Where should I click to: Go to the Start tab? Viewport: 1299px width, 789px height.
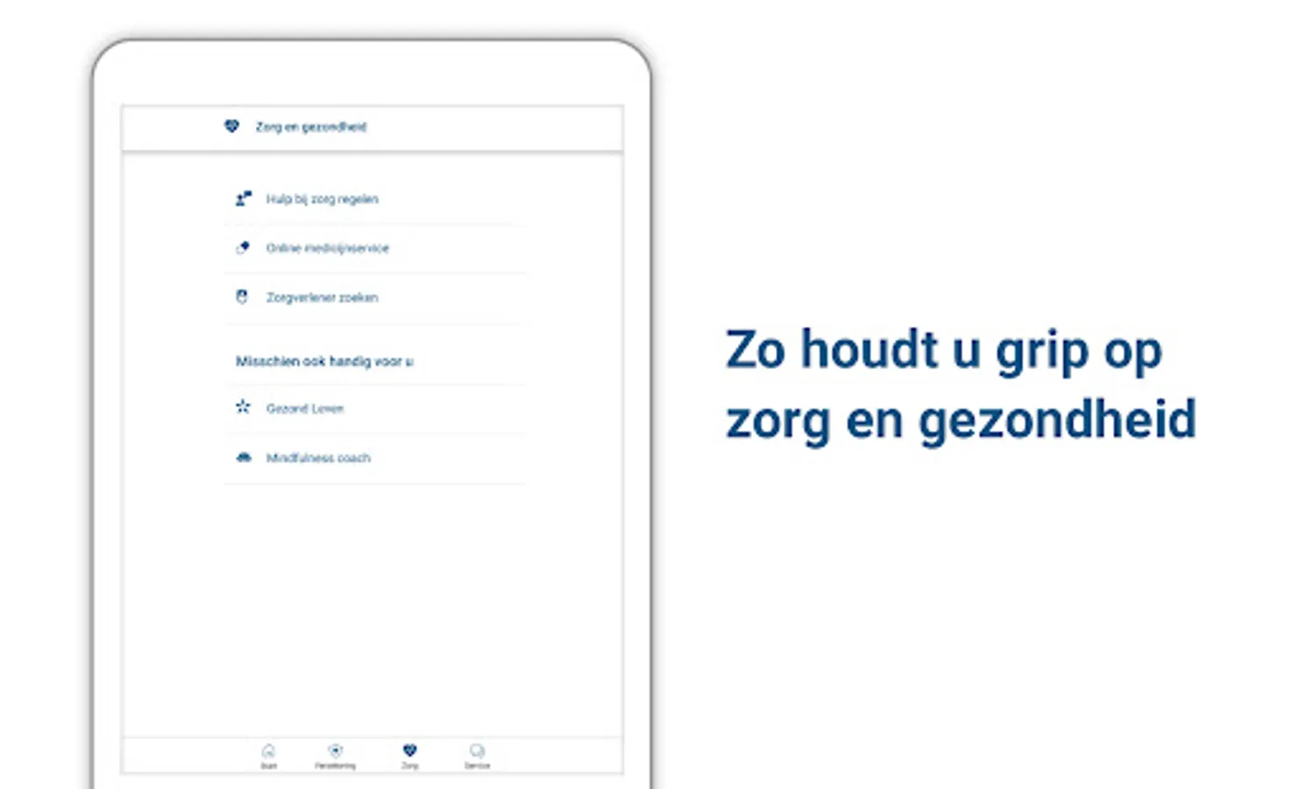(x=269, y=756)
